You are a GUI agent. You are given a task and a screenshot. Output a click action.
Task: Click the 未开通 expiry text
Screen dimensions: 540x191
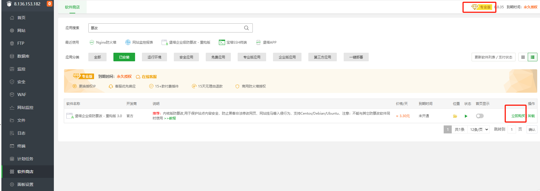coord(424,116)
